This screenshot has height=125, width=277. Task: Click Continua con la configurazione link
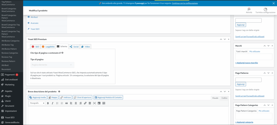185,3
